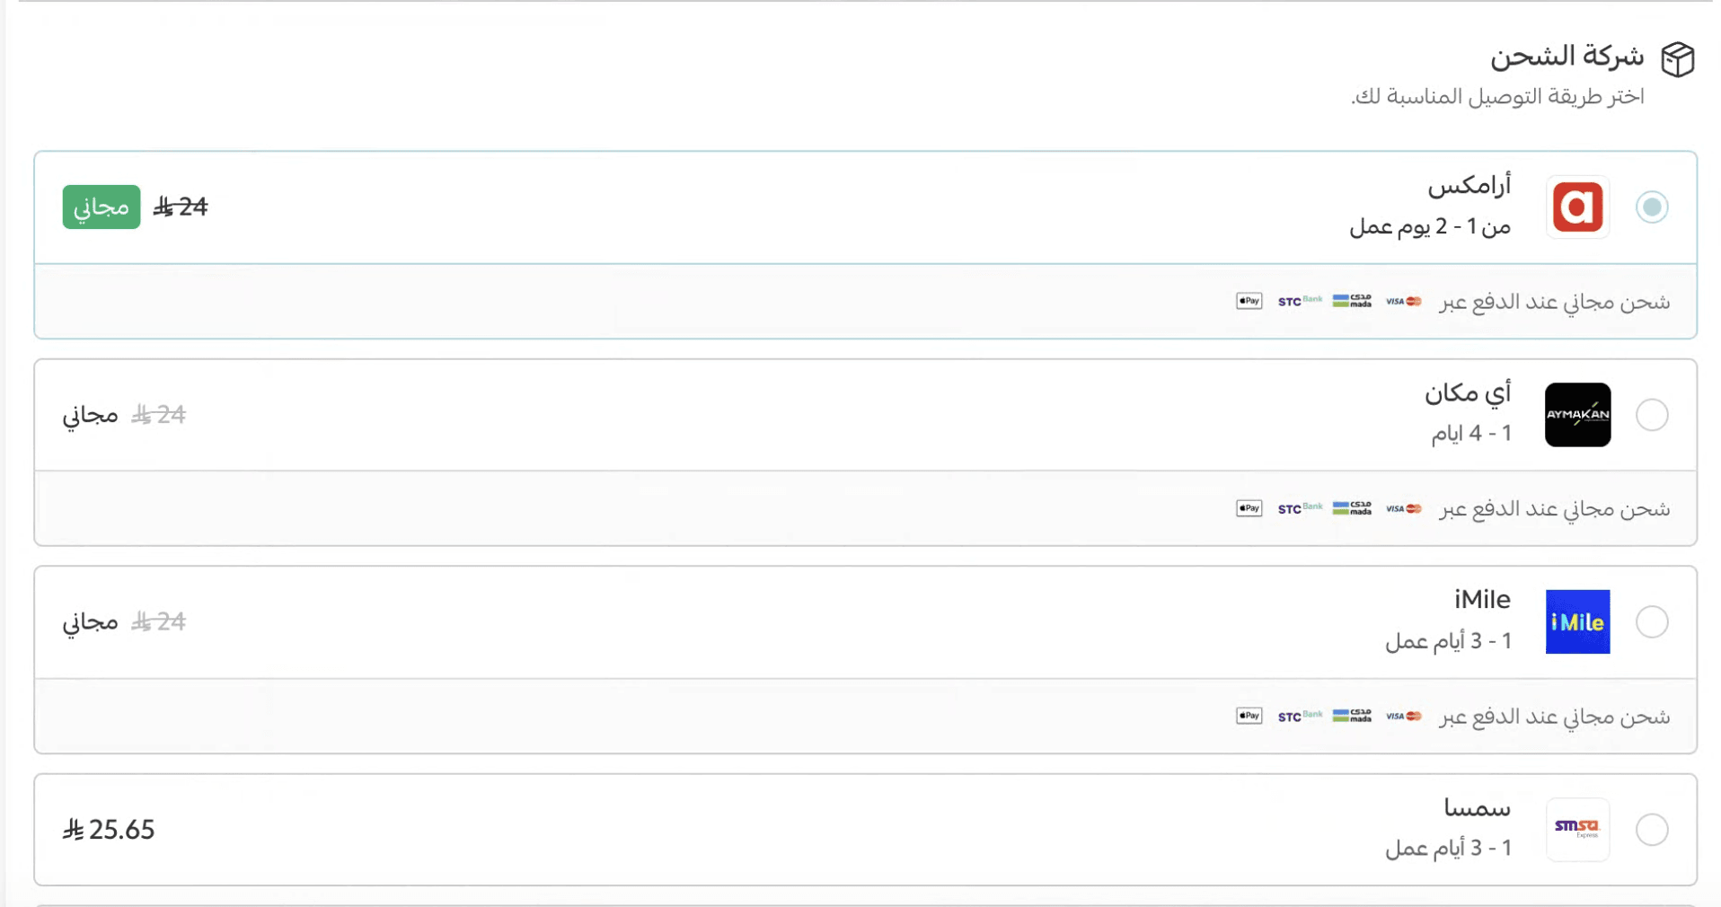Click the Aramex red logo icon
The width and height of the screenshot is (1721, 907).
point(1577,207)
